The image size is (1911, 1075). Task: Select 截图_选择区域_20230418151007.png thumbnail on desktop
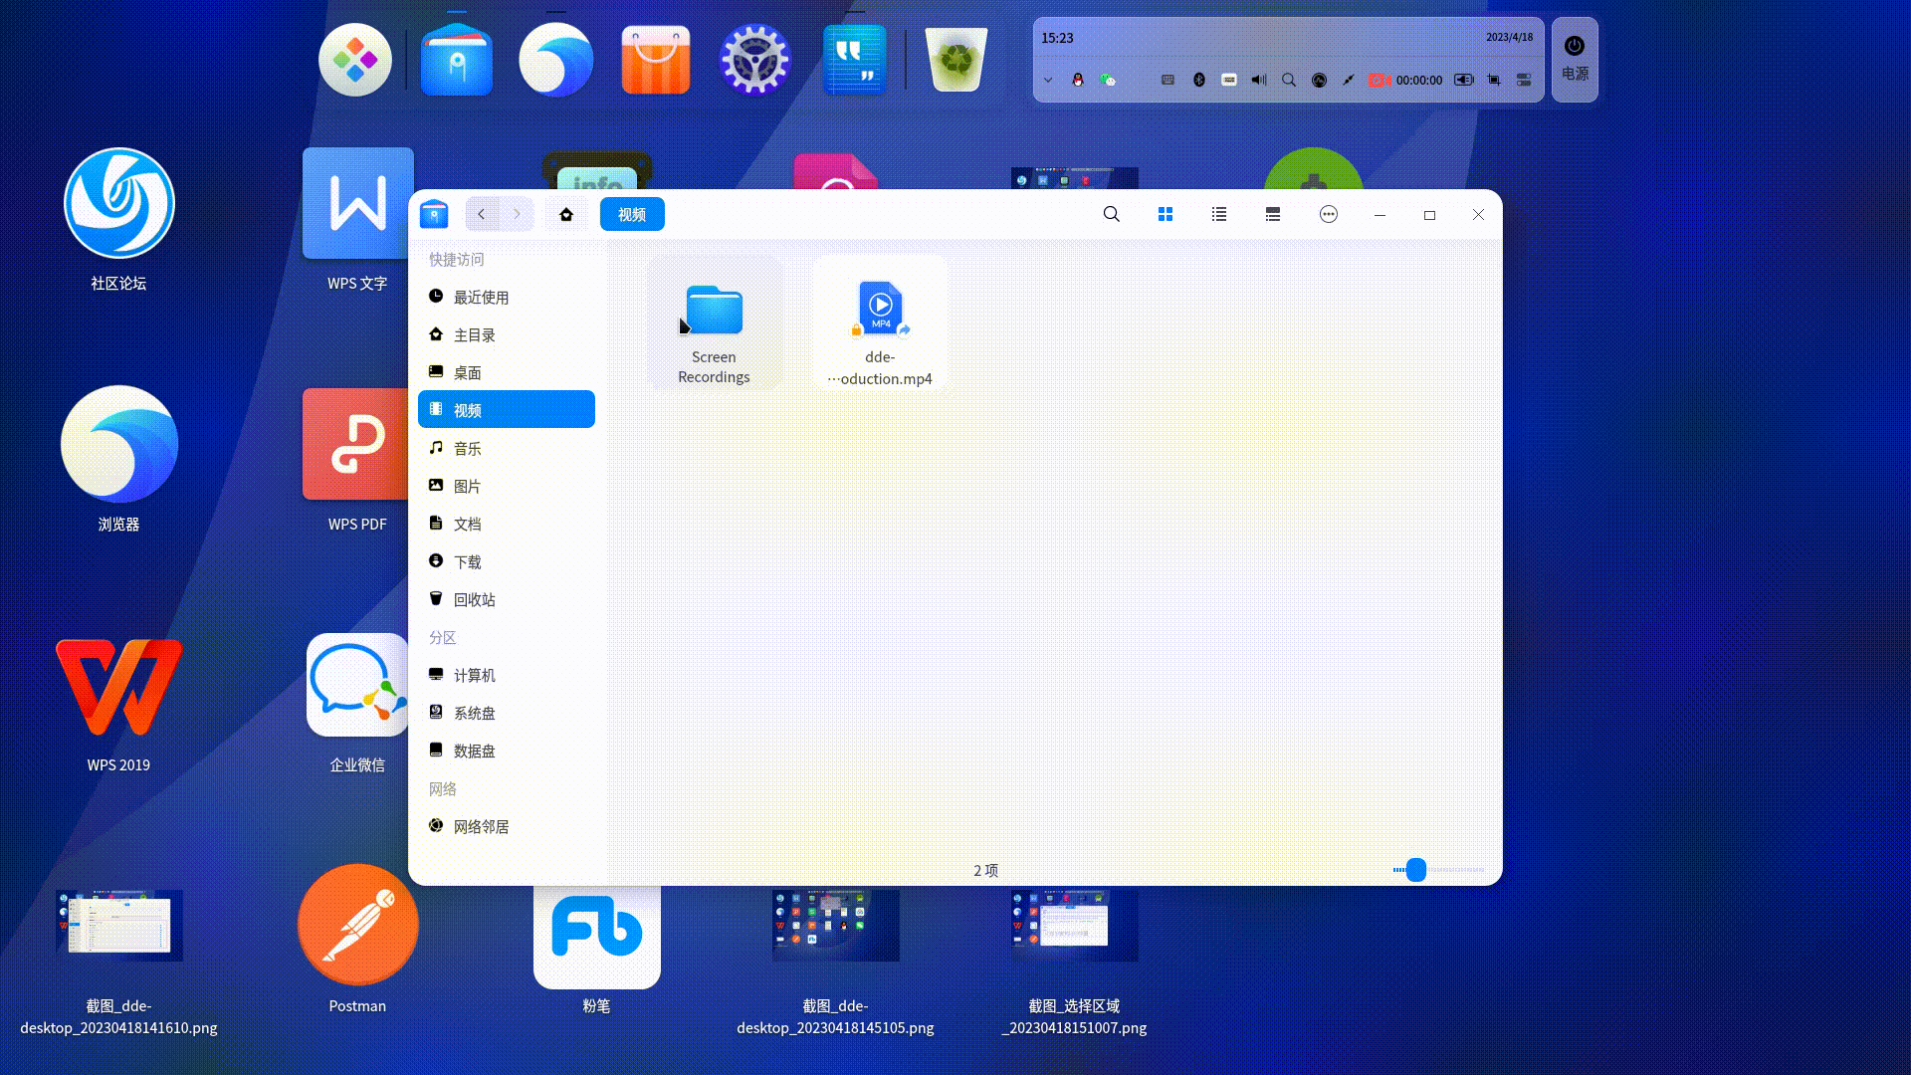[1074, 926]
